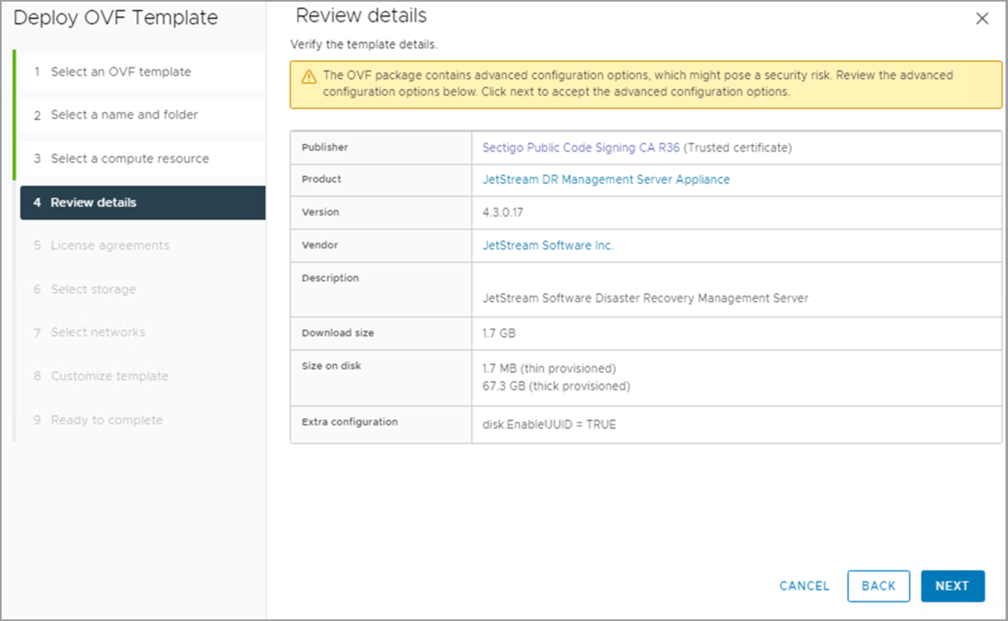Select step 5 License agreements

[110, 245]
